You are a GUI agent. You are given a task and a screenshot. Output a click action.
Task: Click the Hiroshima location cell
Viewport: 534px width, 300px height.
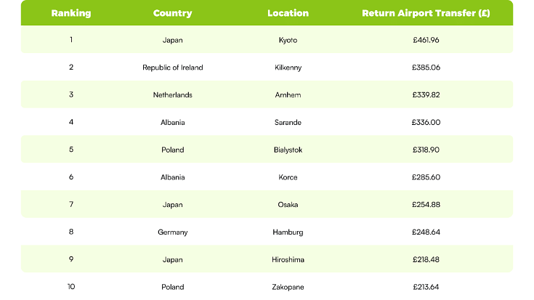point(288,259)
